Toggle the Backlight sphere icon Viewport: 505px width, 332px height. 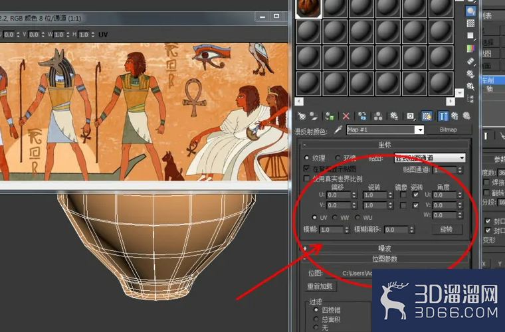[470, 11]
